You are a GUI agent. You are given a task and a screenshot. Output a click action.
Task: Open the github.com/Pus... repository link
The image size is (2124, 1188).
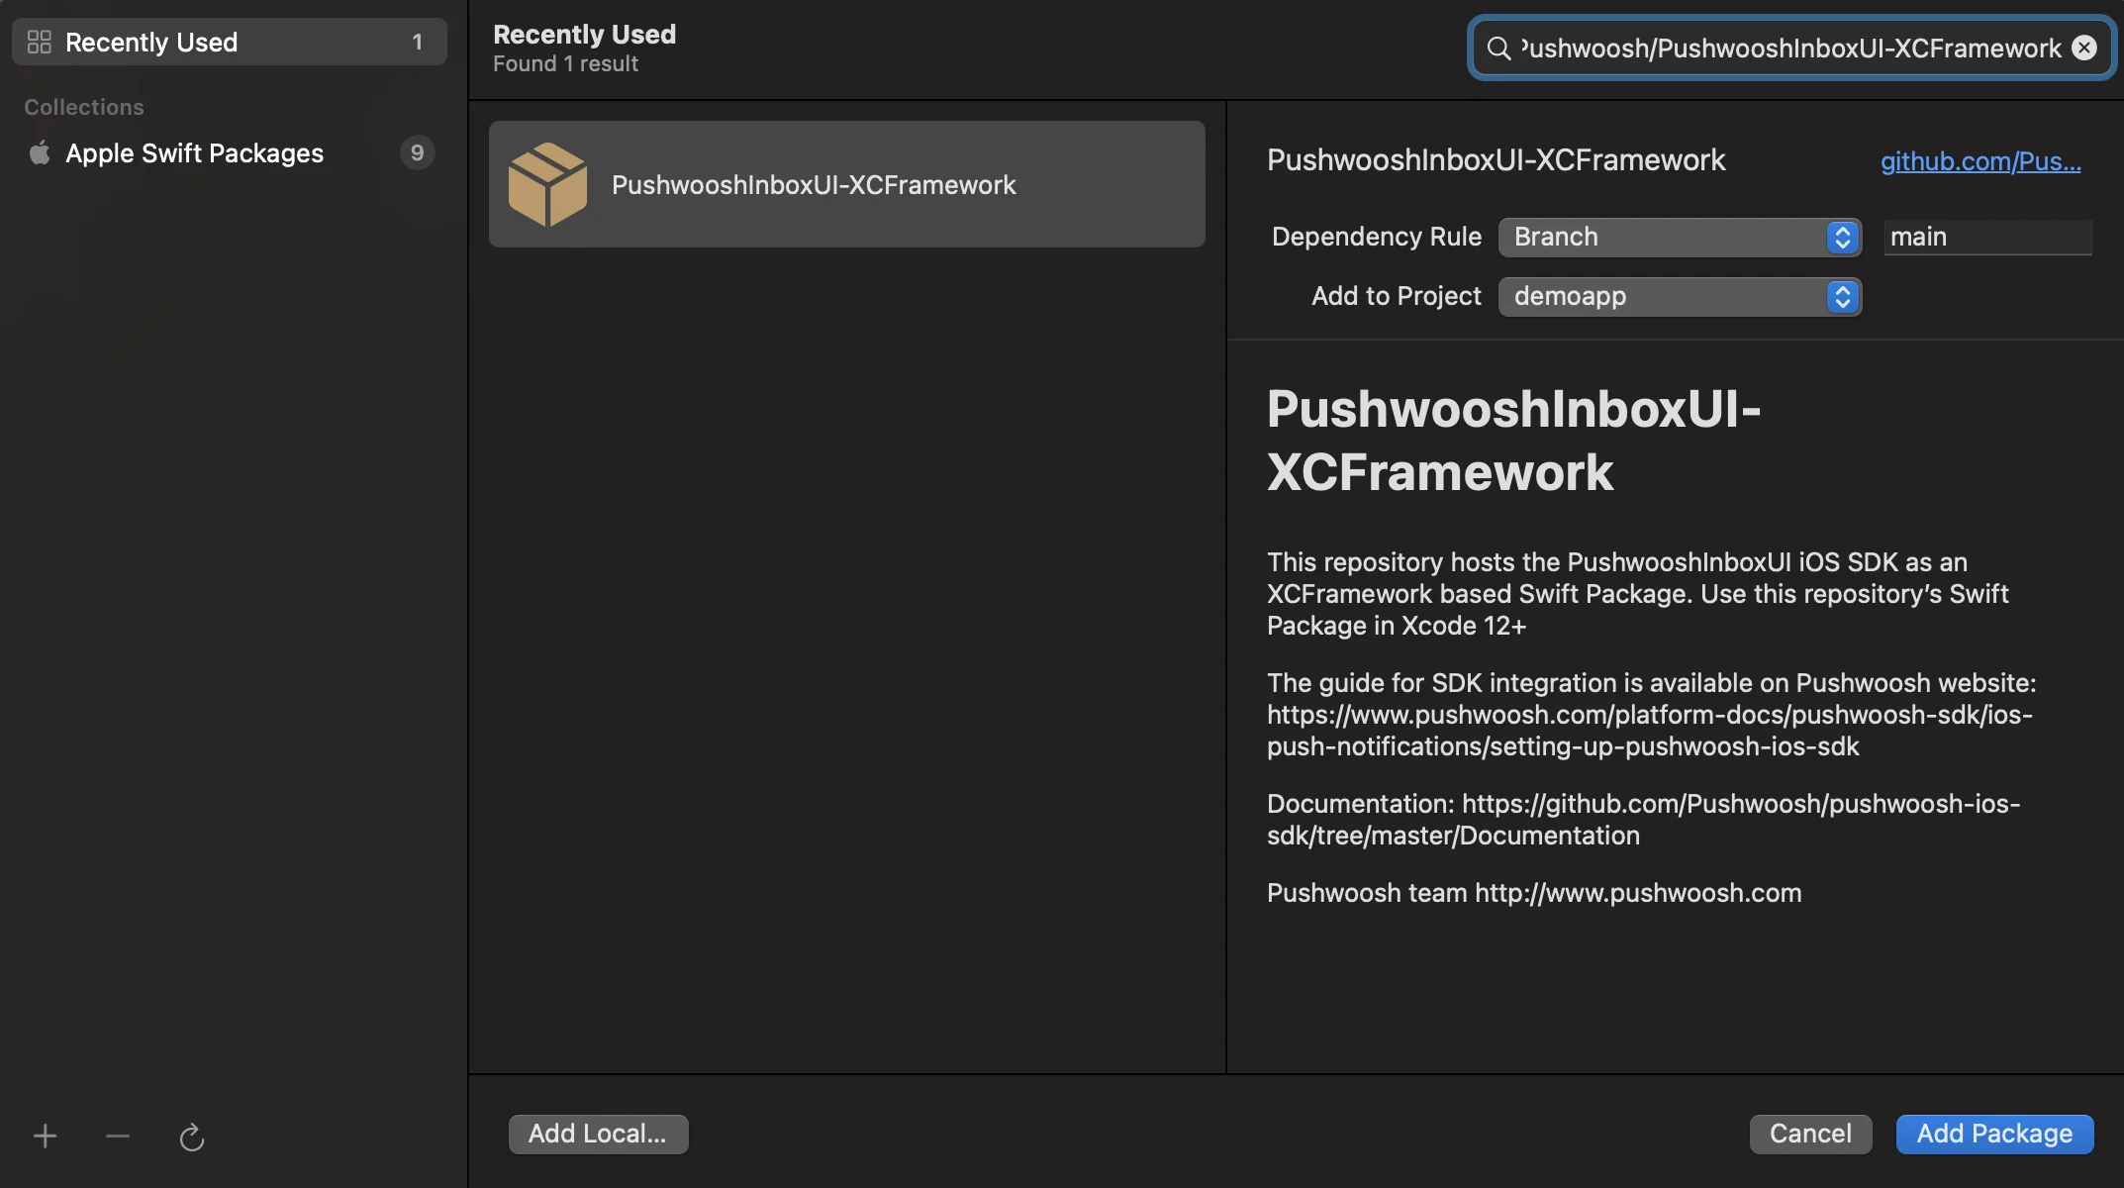pyautogui.click(x=1980, y=161)
